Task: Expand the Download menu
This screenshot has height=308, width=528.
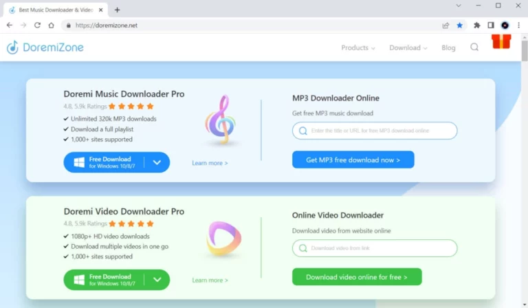Action: [x=408, y=48]
